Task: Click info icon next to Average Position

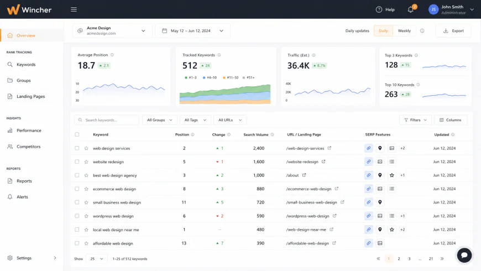Action: click(112, 55)
